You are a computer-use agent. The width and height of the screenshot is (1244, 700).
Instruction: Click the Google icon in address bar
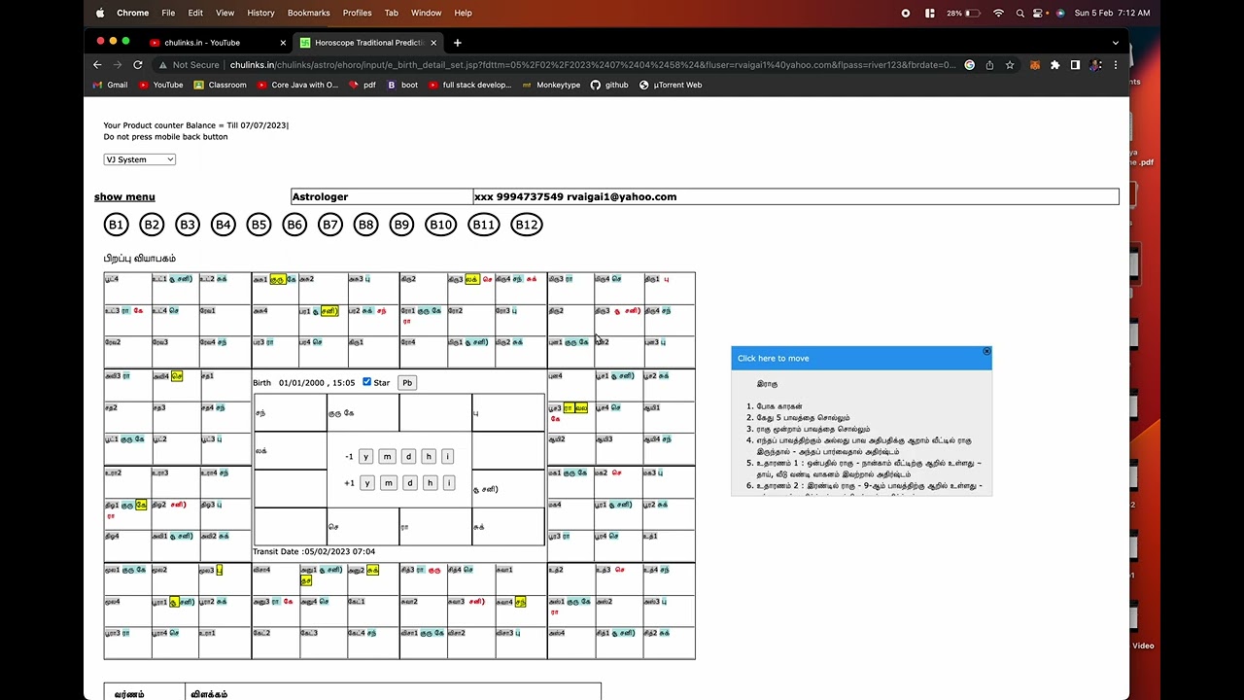coord(969,65)
